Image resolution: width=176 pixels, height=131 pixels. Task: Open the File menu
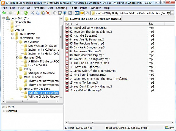(5, 8)
